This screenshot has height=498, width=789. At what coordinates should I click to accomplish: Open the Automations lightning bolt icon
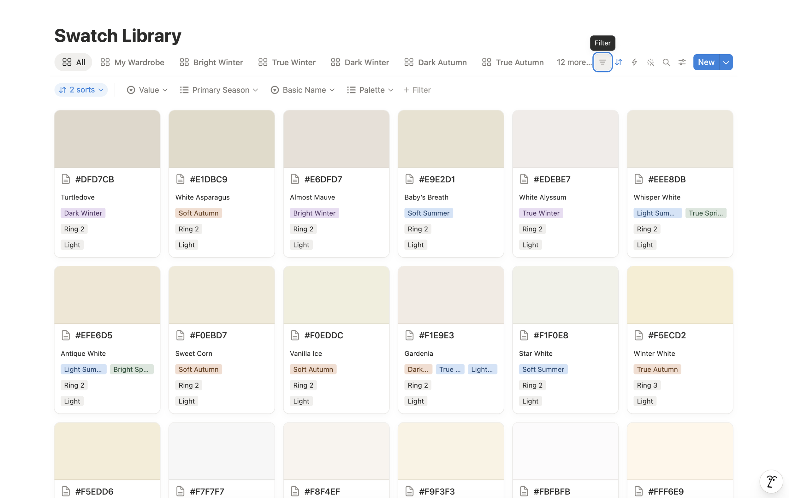click(634, 62)
